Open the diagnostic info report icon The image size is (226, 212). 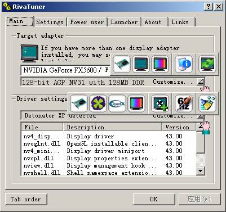click(x=184, y=64)
